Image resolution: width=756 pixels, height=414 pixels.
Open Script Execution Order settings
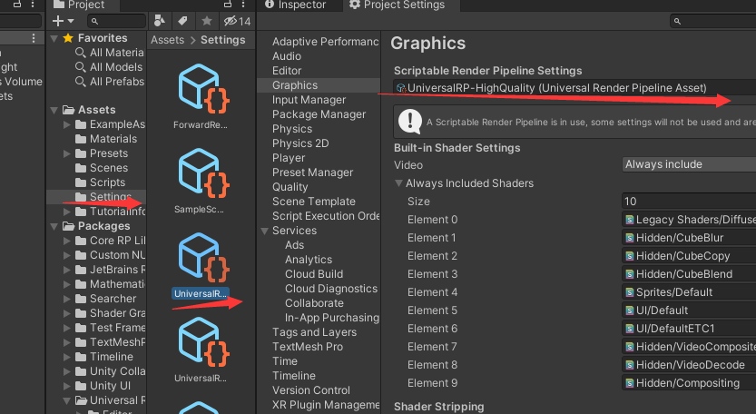[x=326, y=216]
